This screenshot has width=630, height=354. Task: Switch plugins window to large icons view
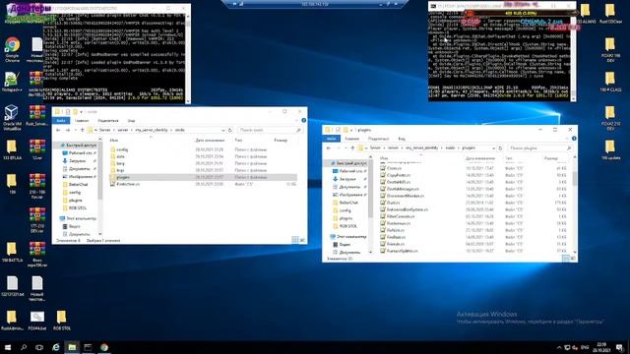(x=573, y=259)
